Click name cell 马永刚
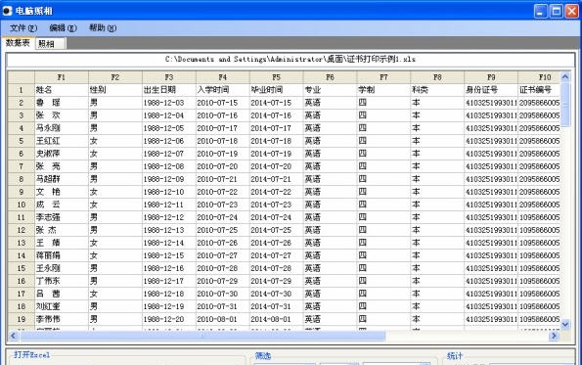Image resolution: width=582 pixels, height=365 pixels. 62,128
